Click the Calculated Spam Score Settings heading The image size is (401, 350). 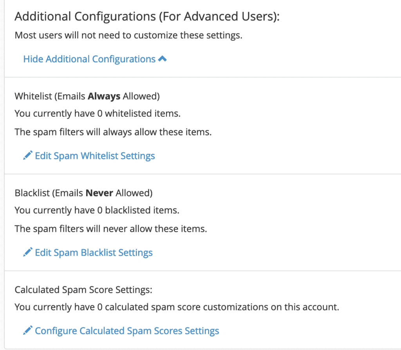coord(83,290)
